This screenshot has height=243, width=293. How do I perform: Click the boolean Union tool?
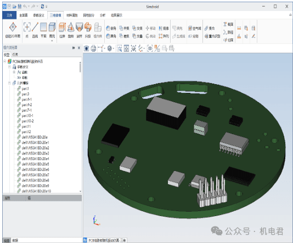tap(124, 28)
